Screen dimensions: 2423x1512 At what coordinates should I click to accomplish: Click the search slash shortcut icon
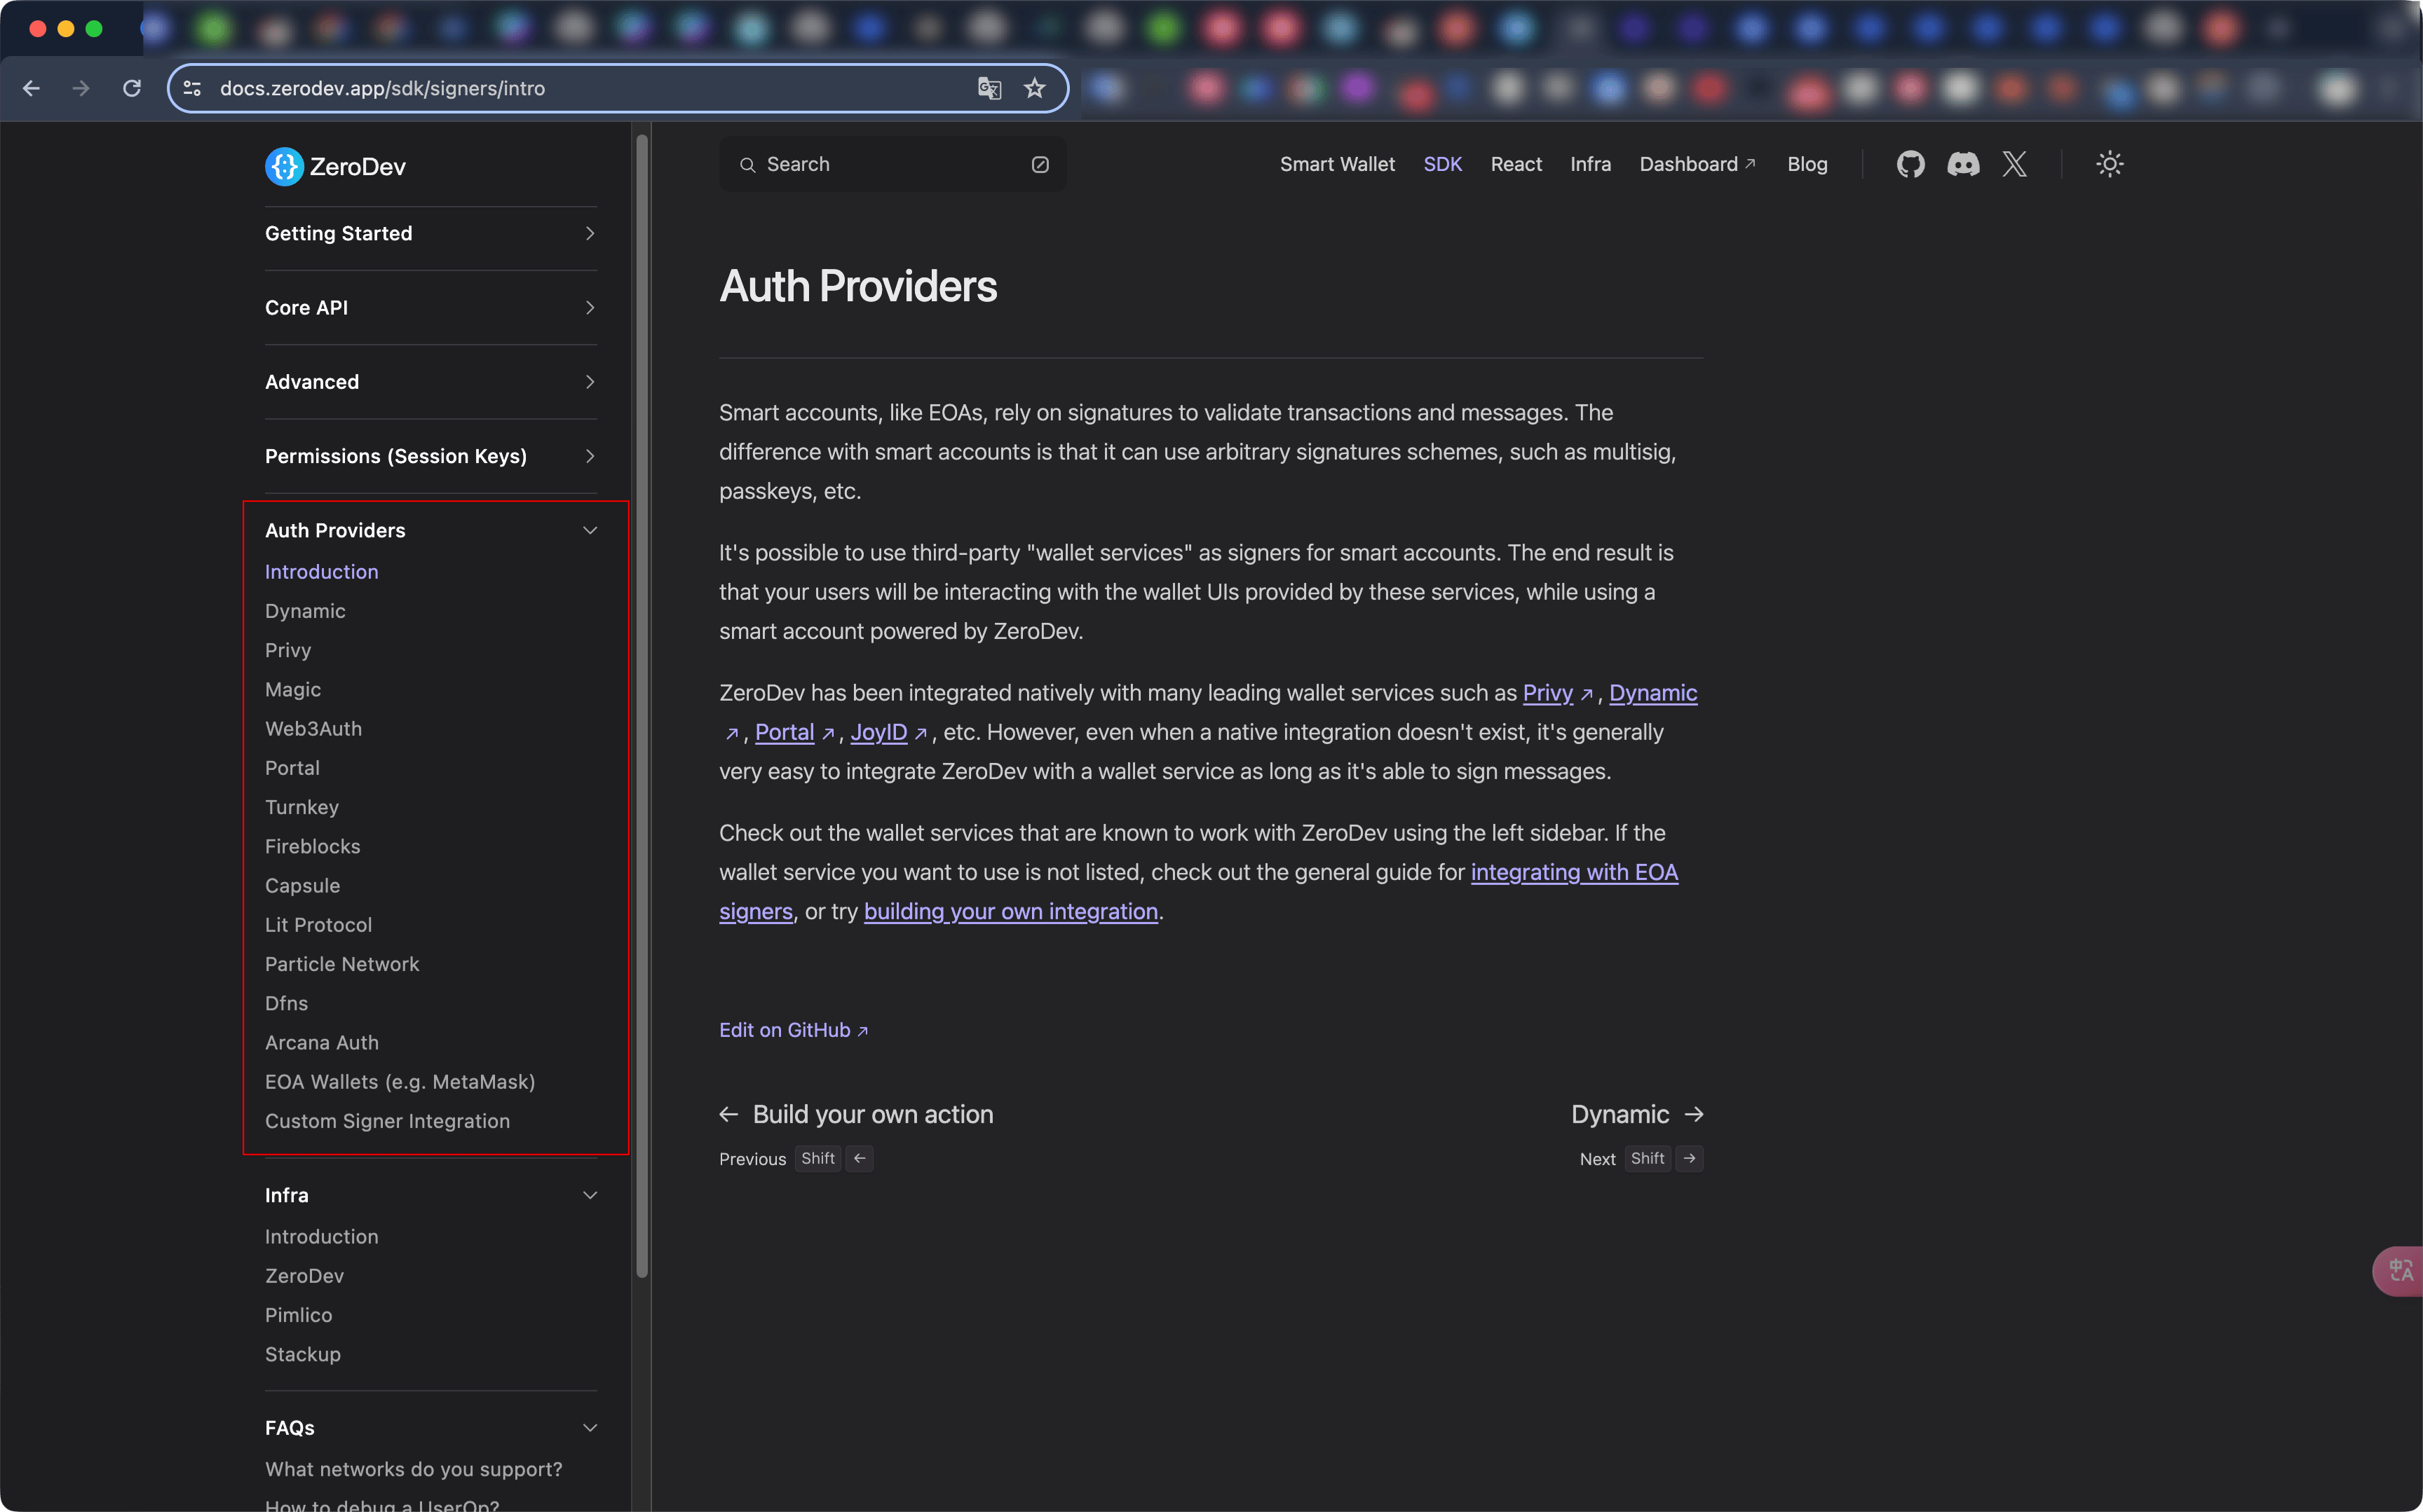pyautogui.click(x=1040, y=164)
